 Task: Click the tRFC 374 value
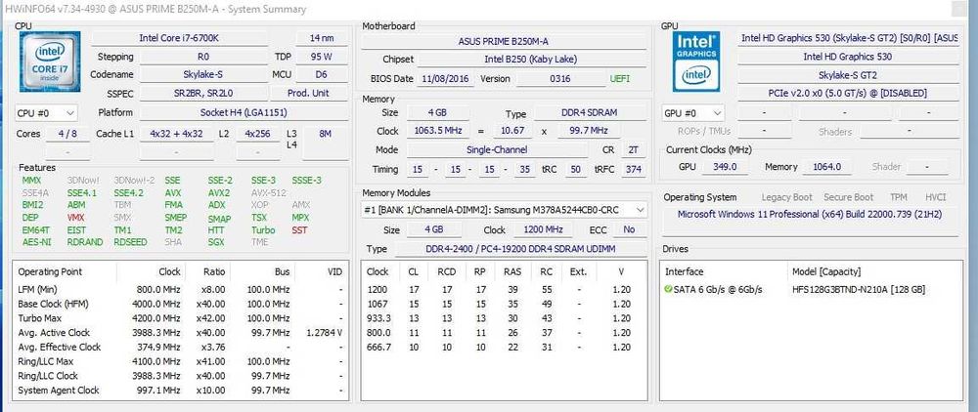click(635, 169)
